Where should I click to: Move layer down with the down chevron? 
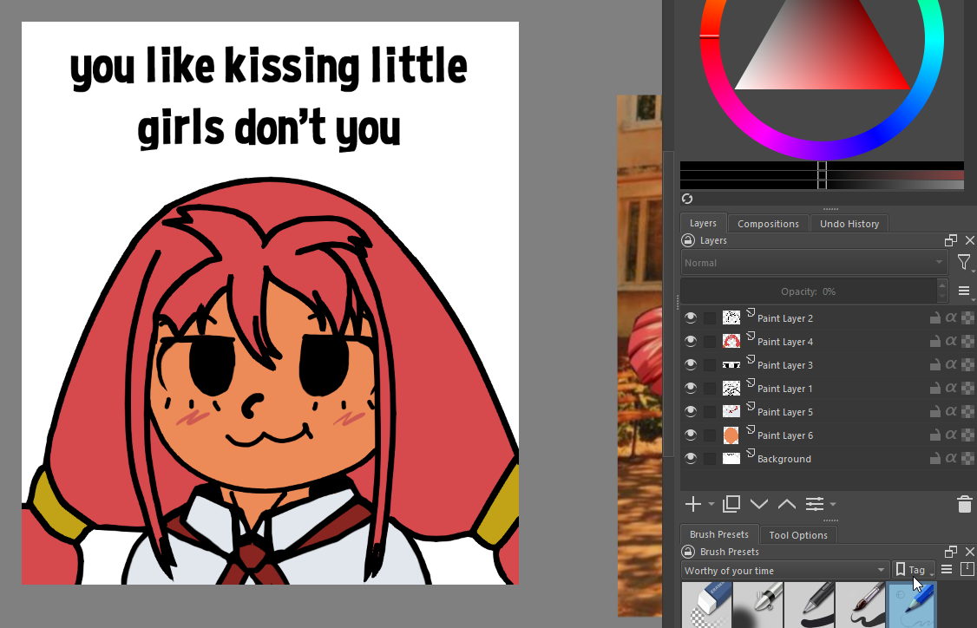pyautogui.click(x=759, y=504)
